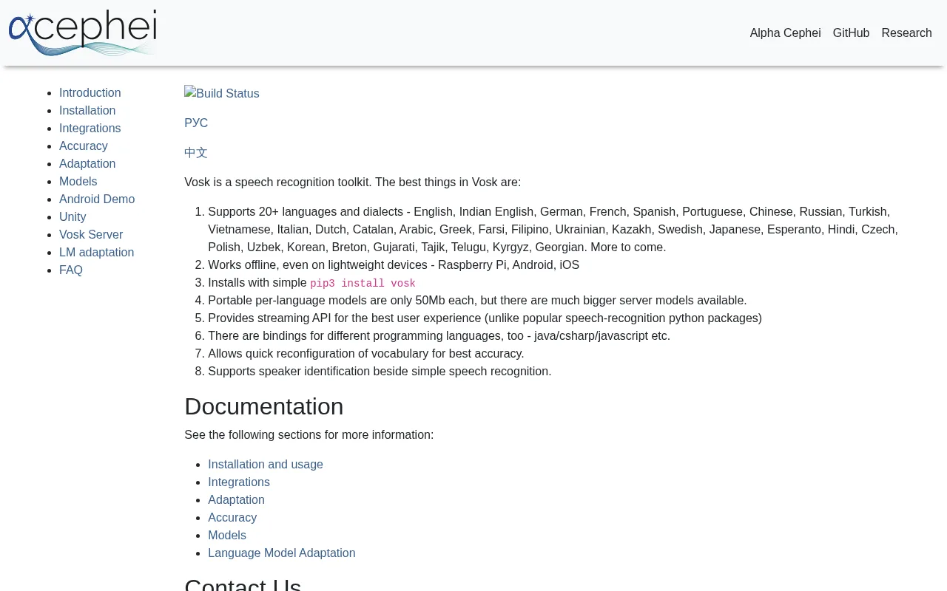Click 'Supports speaker identification' list item
This screenshot has height=591, width=947.
pyautogui.click(x=380, y=372)
